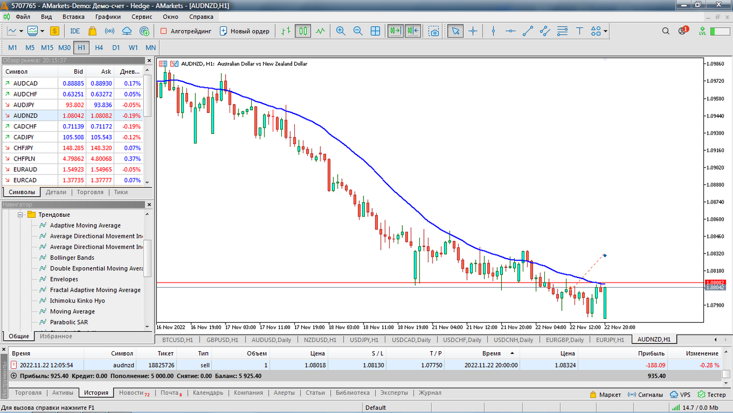Open the search magnifier icon
Screen dimensions: 733x413
[666, 31]
